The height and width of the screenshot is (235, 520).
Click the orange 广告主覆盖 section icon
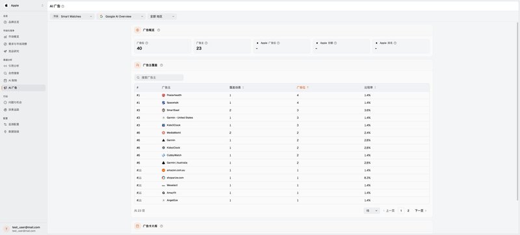tap(138, 65)
